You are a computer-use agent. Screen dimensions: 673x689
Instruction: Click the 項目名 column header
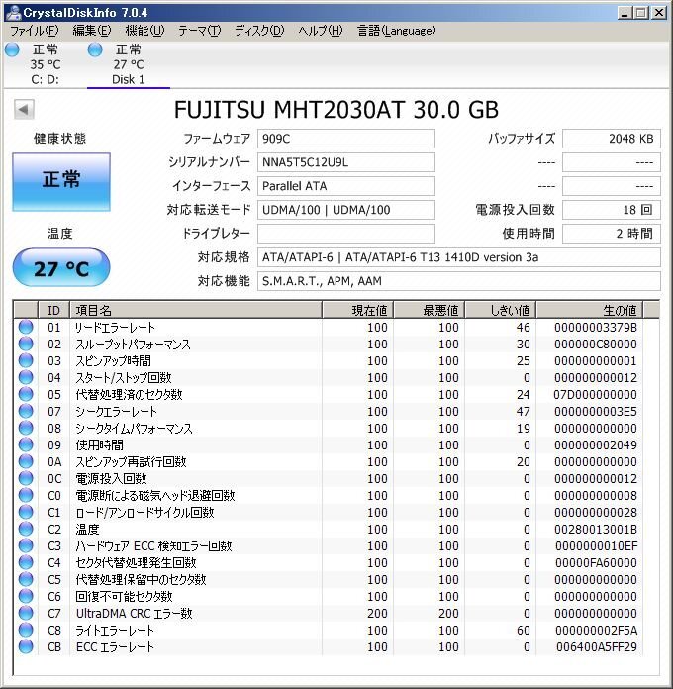195,310
